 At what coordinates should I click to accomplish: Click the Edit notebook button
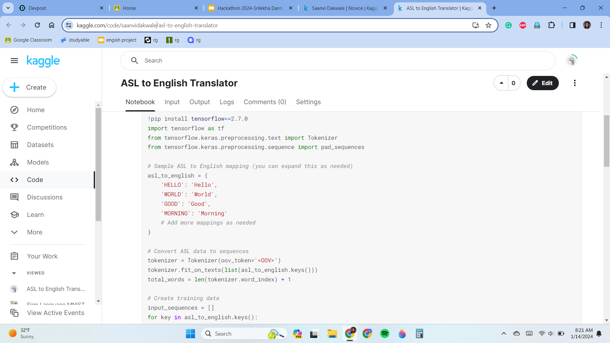[542, 83]
